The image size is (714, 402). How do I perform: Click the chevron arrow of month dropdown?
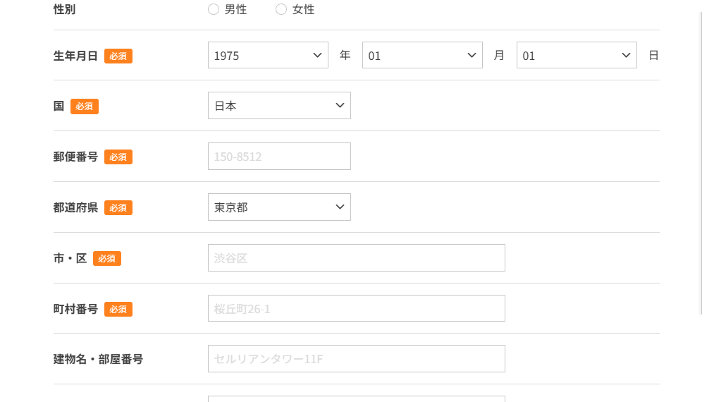pyautogui.click(x=472, y=55)
